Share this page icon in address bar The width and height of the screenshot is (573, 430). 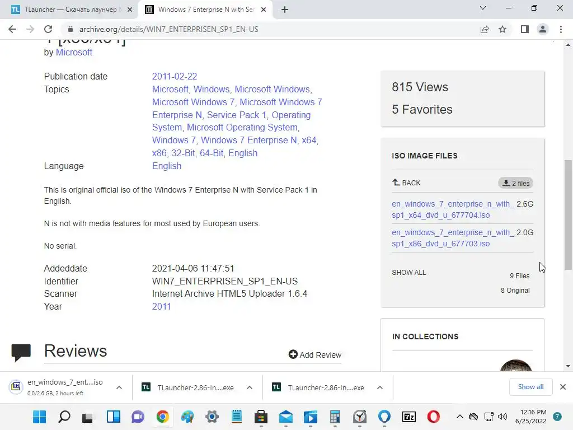[485, 29]
